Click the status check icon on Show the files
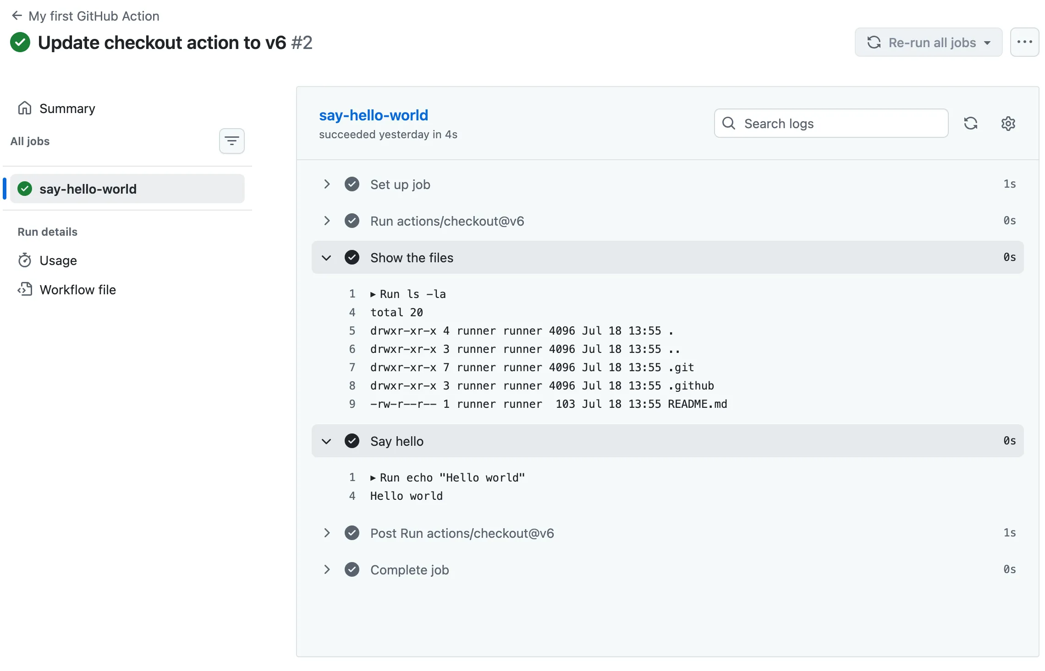The image size is (1045, 671). pyautogui.click(x=352, y=257)
